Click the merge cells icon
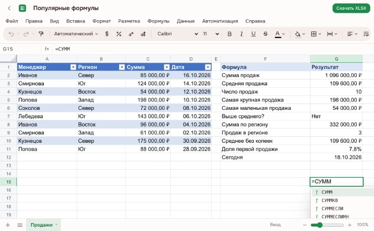Screen dimensions: 374x231 coord(330,34)
